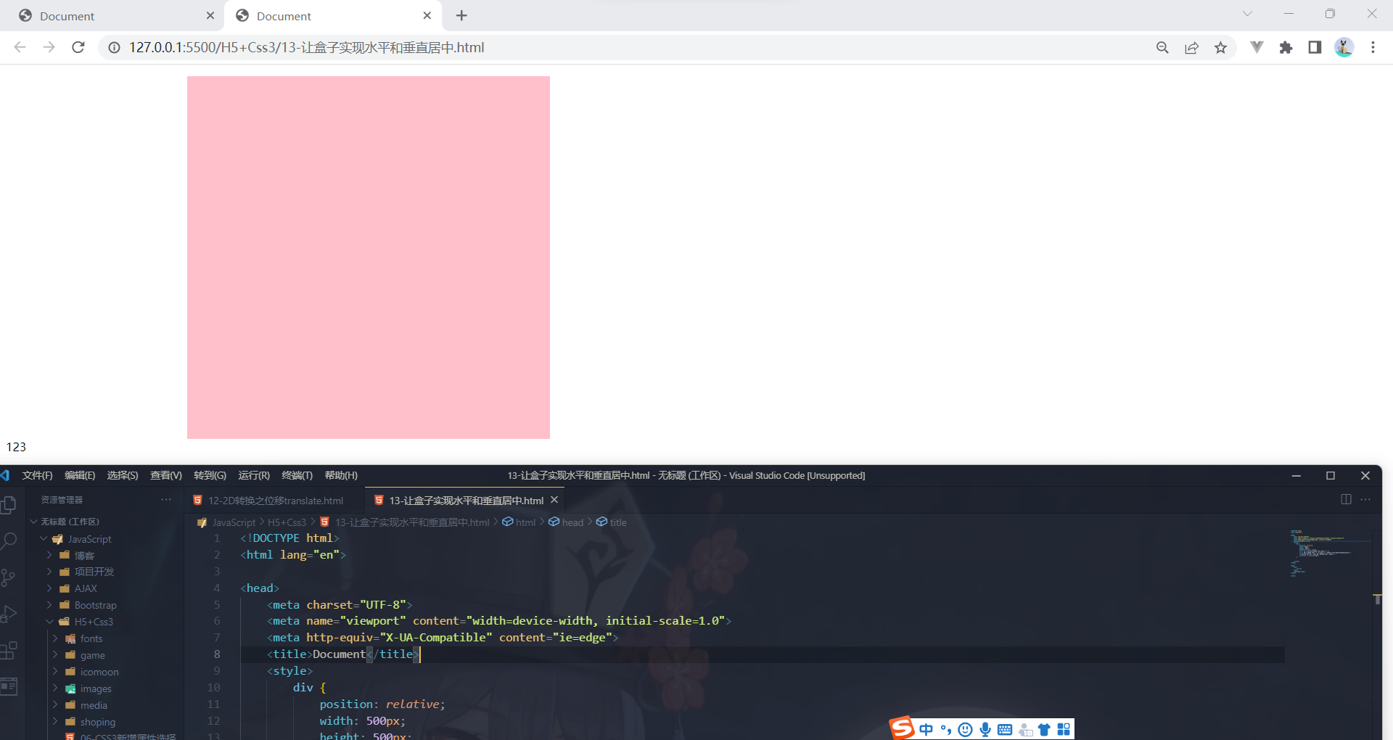Switch Sogou input between Chinese and English
The width and height of the screenshot is (1393, 740).
tap(926, 730)
